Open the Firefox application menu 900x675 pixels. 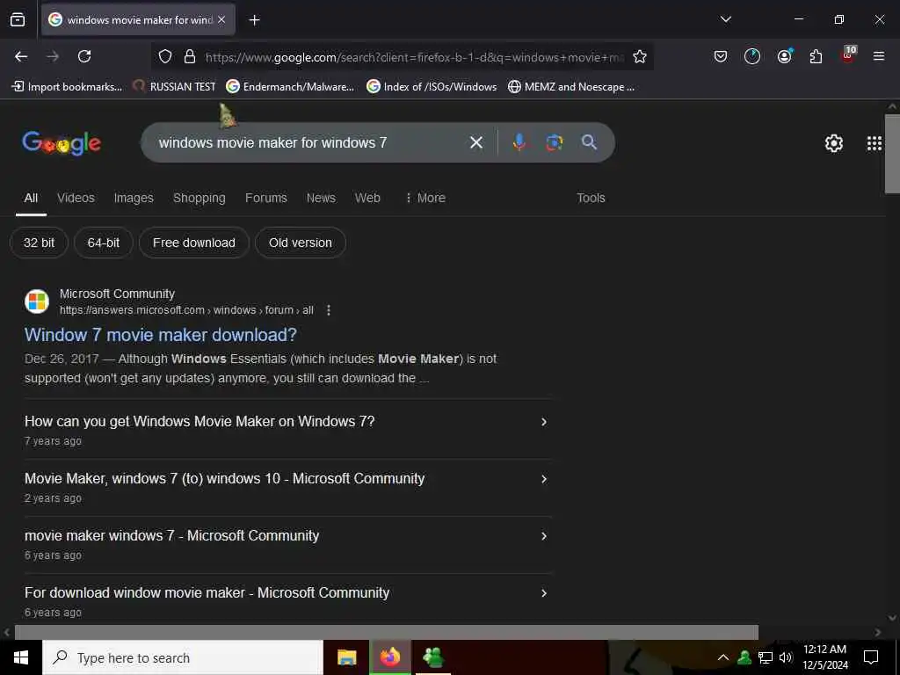[878, 56]
